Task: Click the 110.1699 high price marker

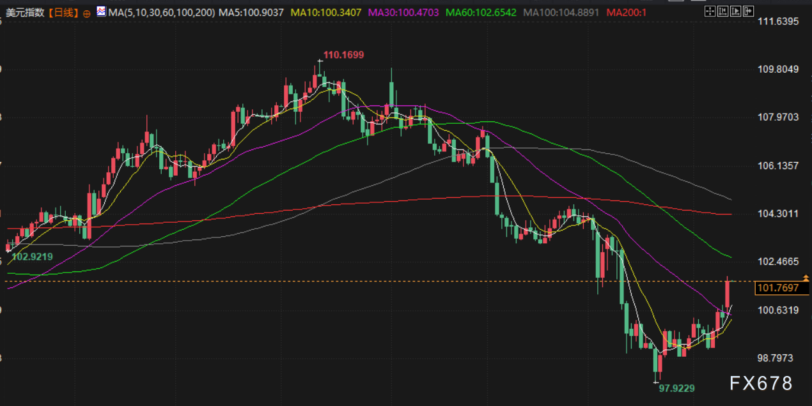Action: coord(343,55)
